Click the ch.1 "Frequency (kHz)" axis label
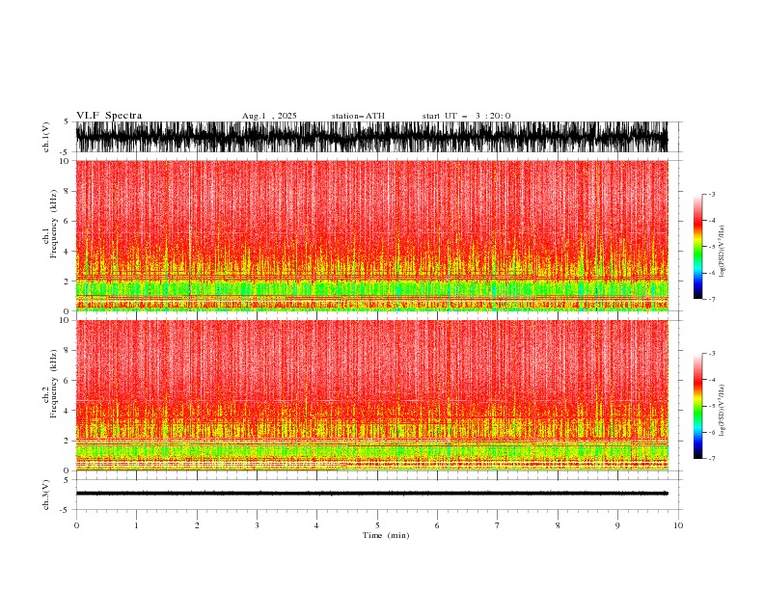This screenshot has width=764, height=590. (x=54, y=224)
